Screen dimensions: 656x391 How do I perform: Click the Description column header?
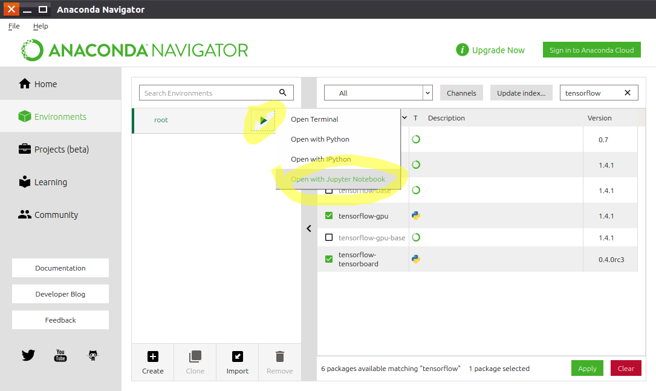coord(446,118)
